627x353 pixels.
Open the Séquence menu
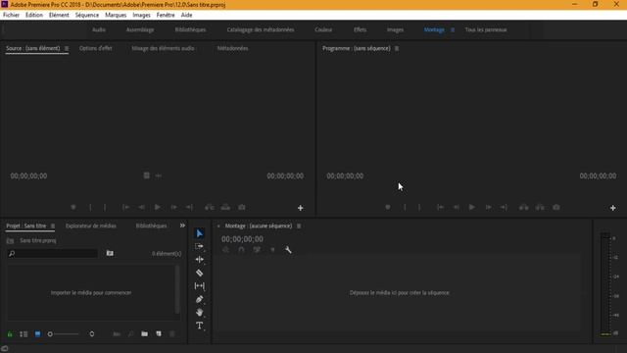point(87,16)
